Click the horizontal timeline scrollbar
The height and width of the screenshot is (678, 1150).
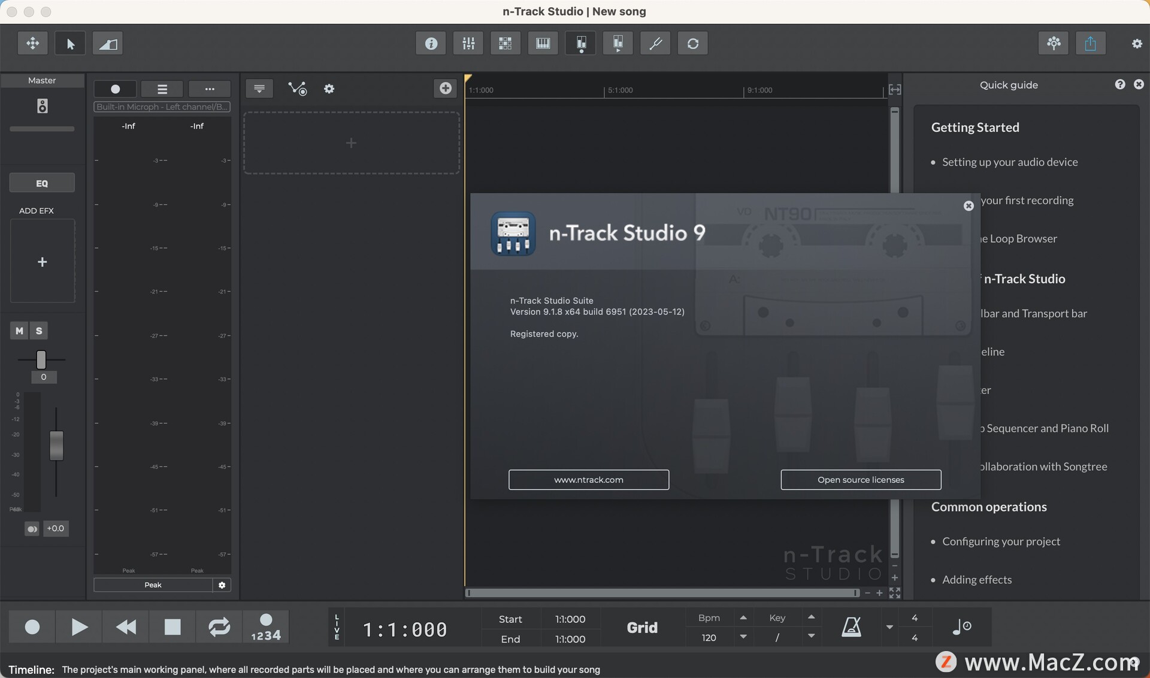pos(662,593)
